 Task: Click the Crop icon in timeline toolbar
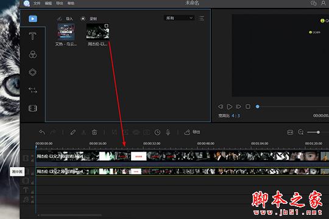click(x=115, y=132)
